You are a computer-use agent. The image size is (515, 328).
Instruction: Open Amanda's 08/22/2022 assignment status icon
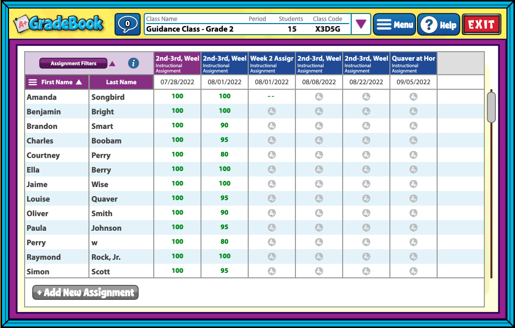tap(366, 96)
